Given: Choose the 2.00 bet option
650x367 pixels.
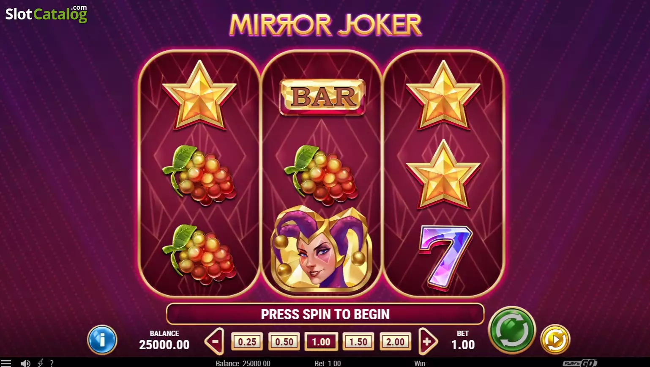Looking at the screenshot, I should pyautogui.click(x=396, y=342).
